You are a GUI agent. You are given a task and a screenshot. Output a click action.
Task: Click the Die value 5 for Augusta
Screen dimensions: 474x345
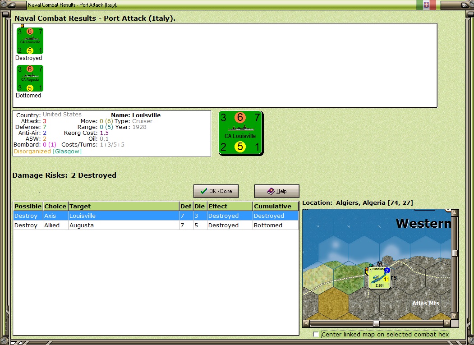point(200,225)
